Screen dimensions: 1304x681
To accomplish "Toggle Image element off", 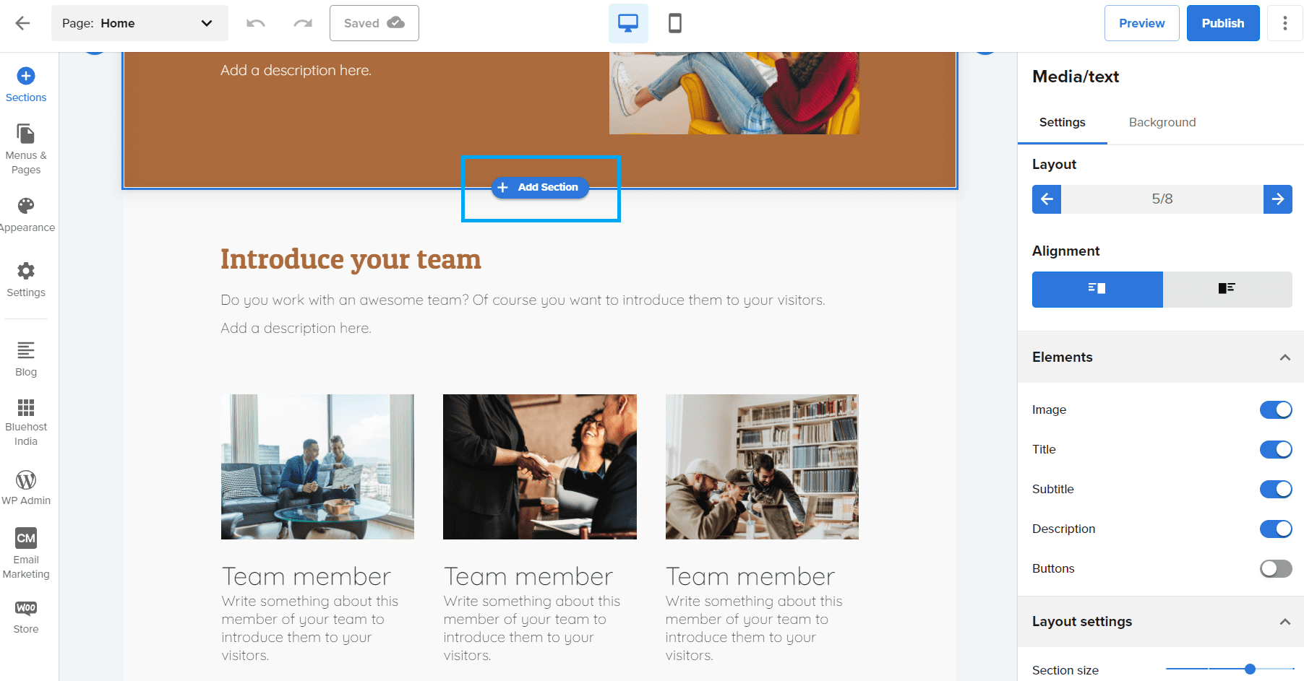I will tap(1276, 410).
